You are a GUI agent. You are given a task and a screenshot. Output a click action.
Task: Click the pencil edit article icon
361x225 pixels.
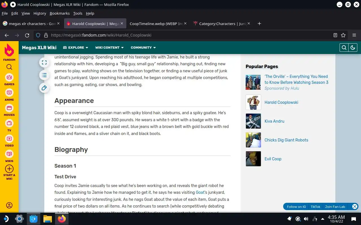44,88
